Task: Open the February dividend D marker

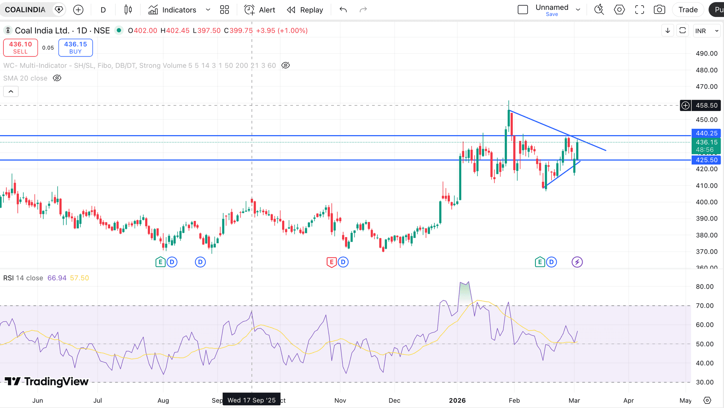Action: [x=552, y=262]
